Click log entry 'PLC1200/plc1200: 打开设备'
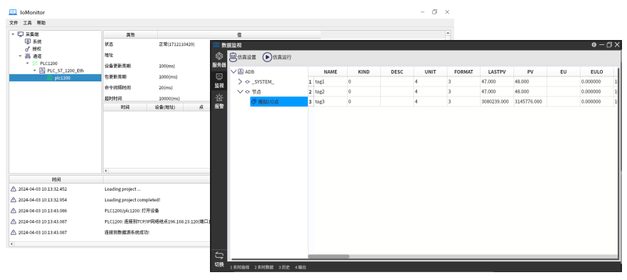Screen dimensions: 627x280 132,211
